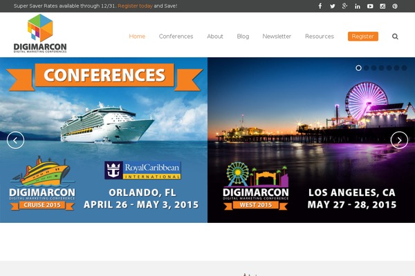Go to previous slide with left arrow

(x=15, y=140)
